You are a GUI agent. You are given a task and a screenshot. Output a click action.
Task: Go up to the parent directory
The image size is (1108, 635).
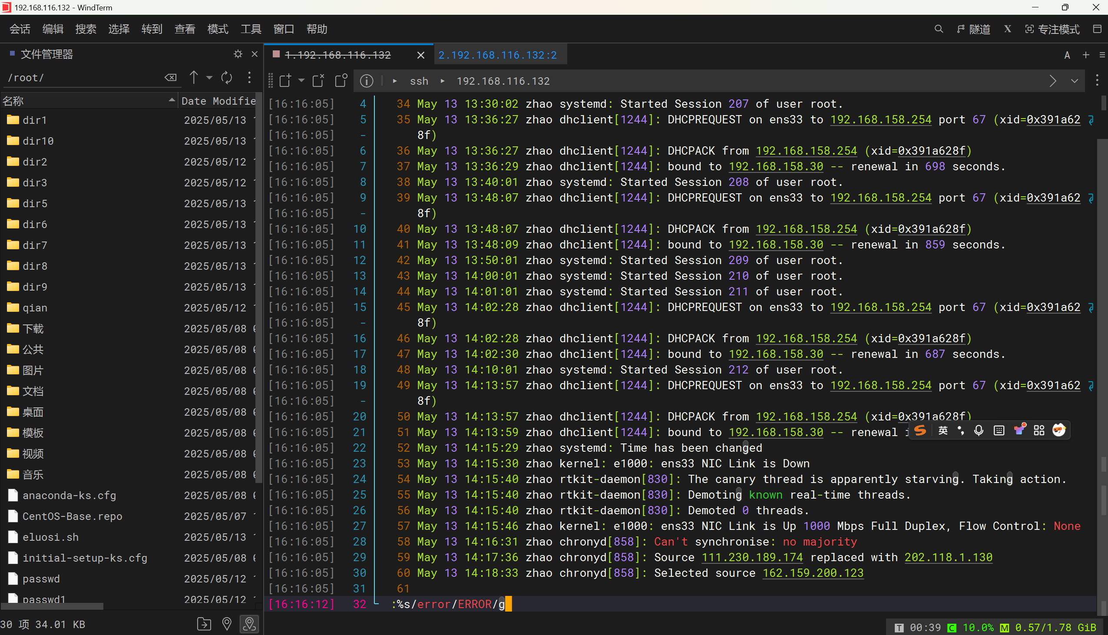[x=194, y=78]
